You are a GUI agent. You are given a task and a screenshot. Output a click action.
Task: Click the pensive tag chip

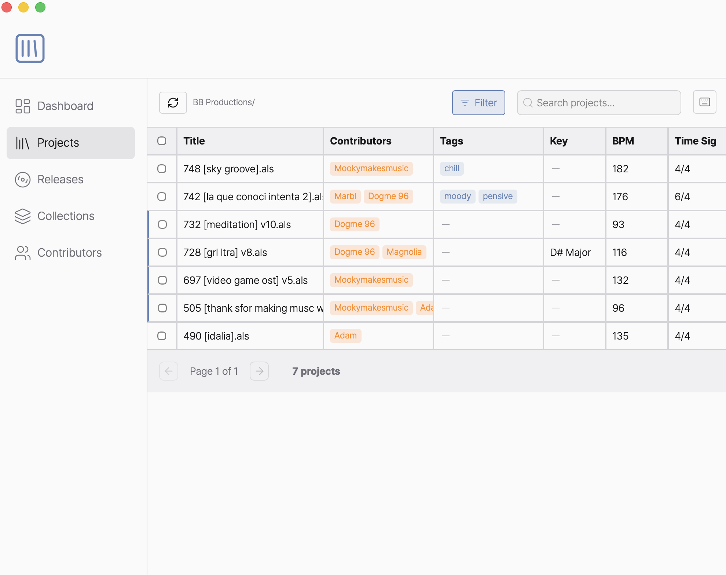pos(498,196)
